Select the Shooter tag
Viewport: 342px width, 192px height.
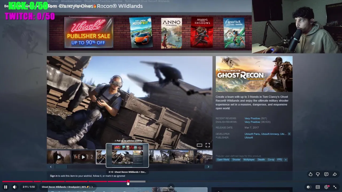tap(236, 159)
